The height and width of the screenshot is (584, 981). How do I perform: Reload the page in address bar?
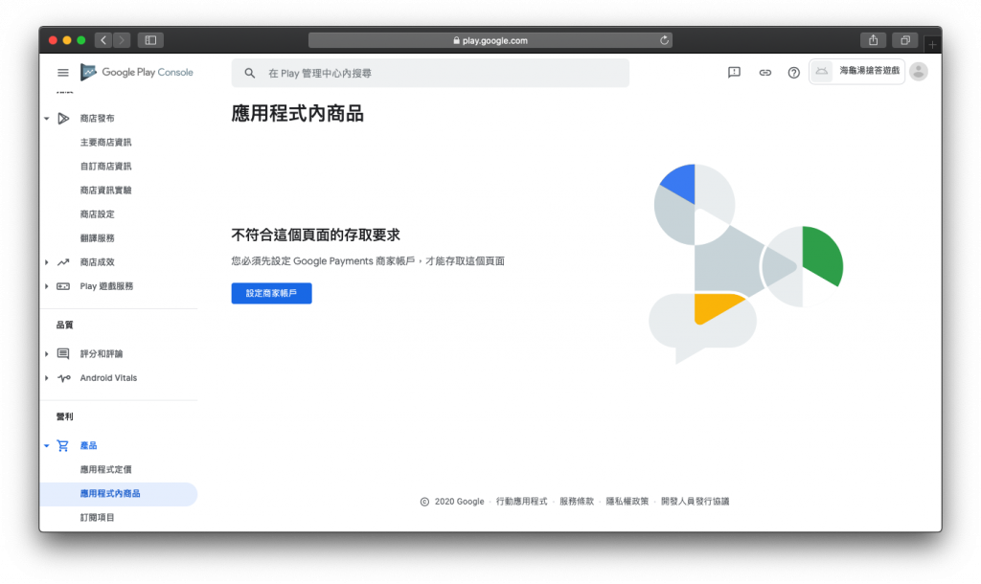pyautogui.click(x=664, y=40)
